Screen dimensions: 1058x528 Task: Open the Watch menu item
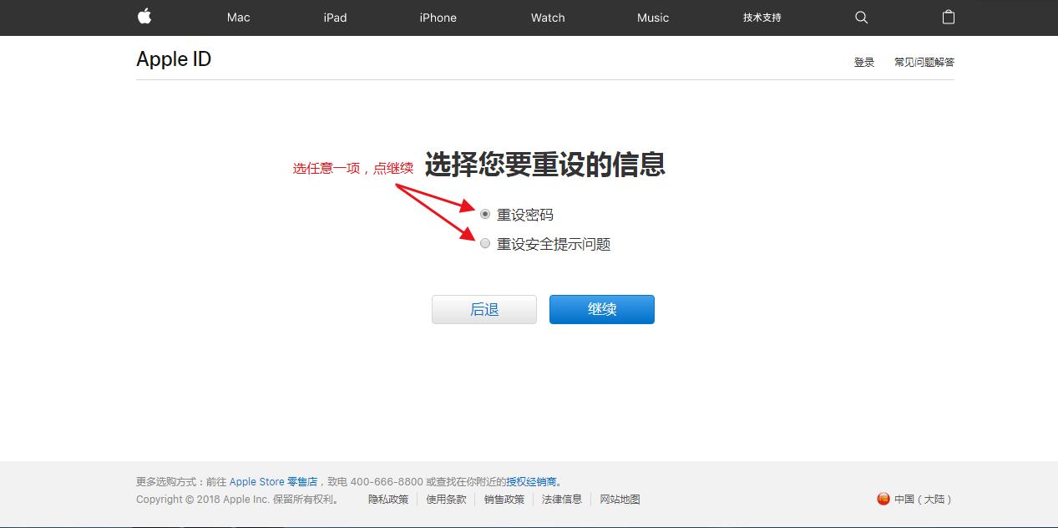(x=548, y=18)
